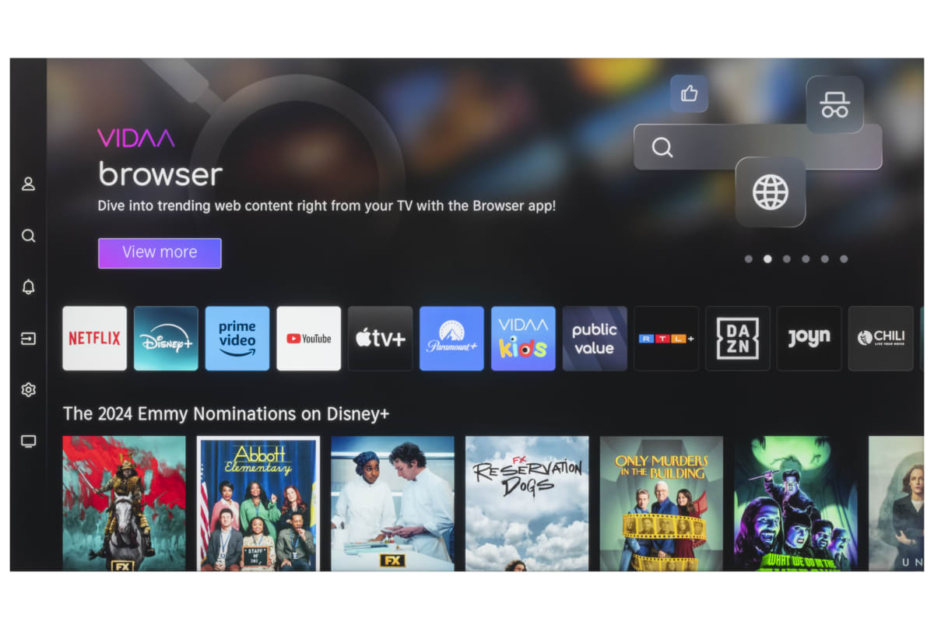934x629 pixels.
Task: Start the YouTube app tile
Action: point(309,338)
